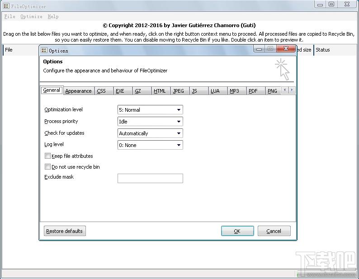Minimize the Options dialog window
Image resolution: width=359 pixels, height=279 pixels.
259,48
